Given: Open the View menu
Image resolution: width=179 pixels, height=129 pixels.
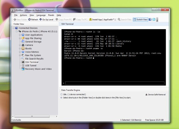Looking at the screenshot, I should pos(32,15).
